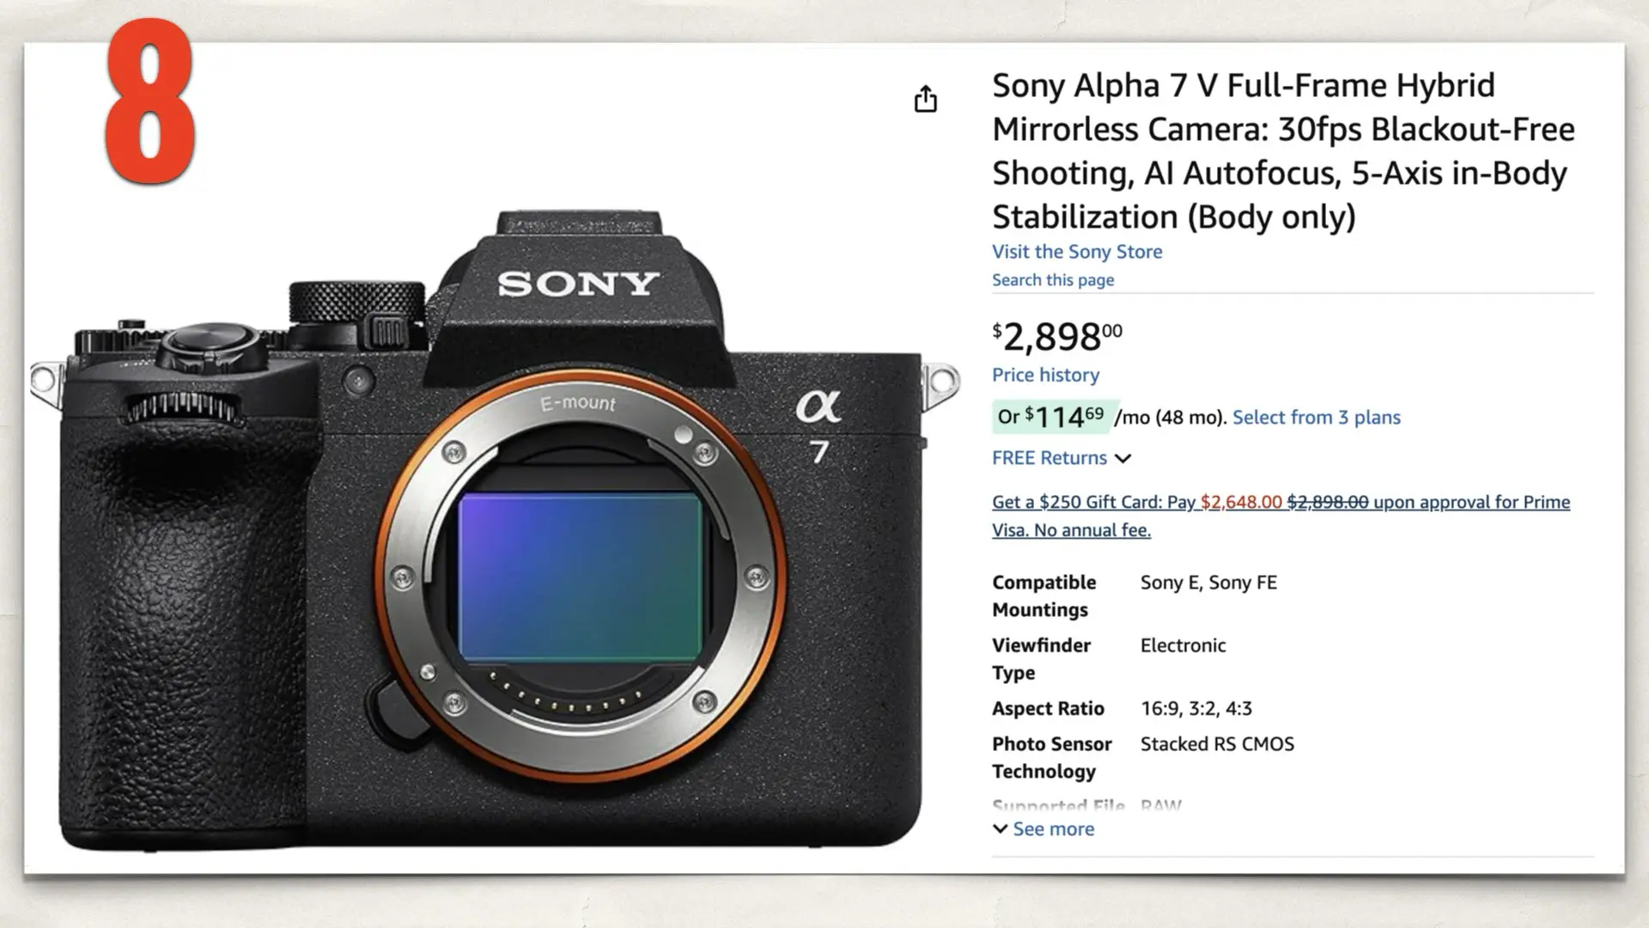The image size is (1649, 928).
Task: Click the product title text
Action: point(1283,151)
